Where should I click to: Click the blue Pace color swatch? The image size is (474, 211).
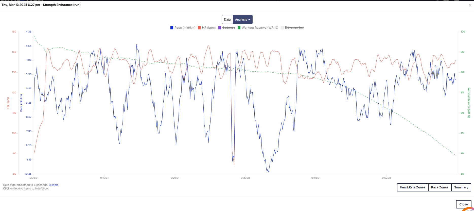pyautogui.click(x=172, y=28)
